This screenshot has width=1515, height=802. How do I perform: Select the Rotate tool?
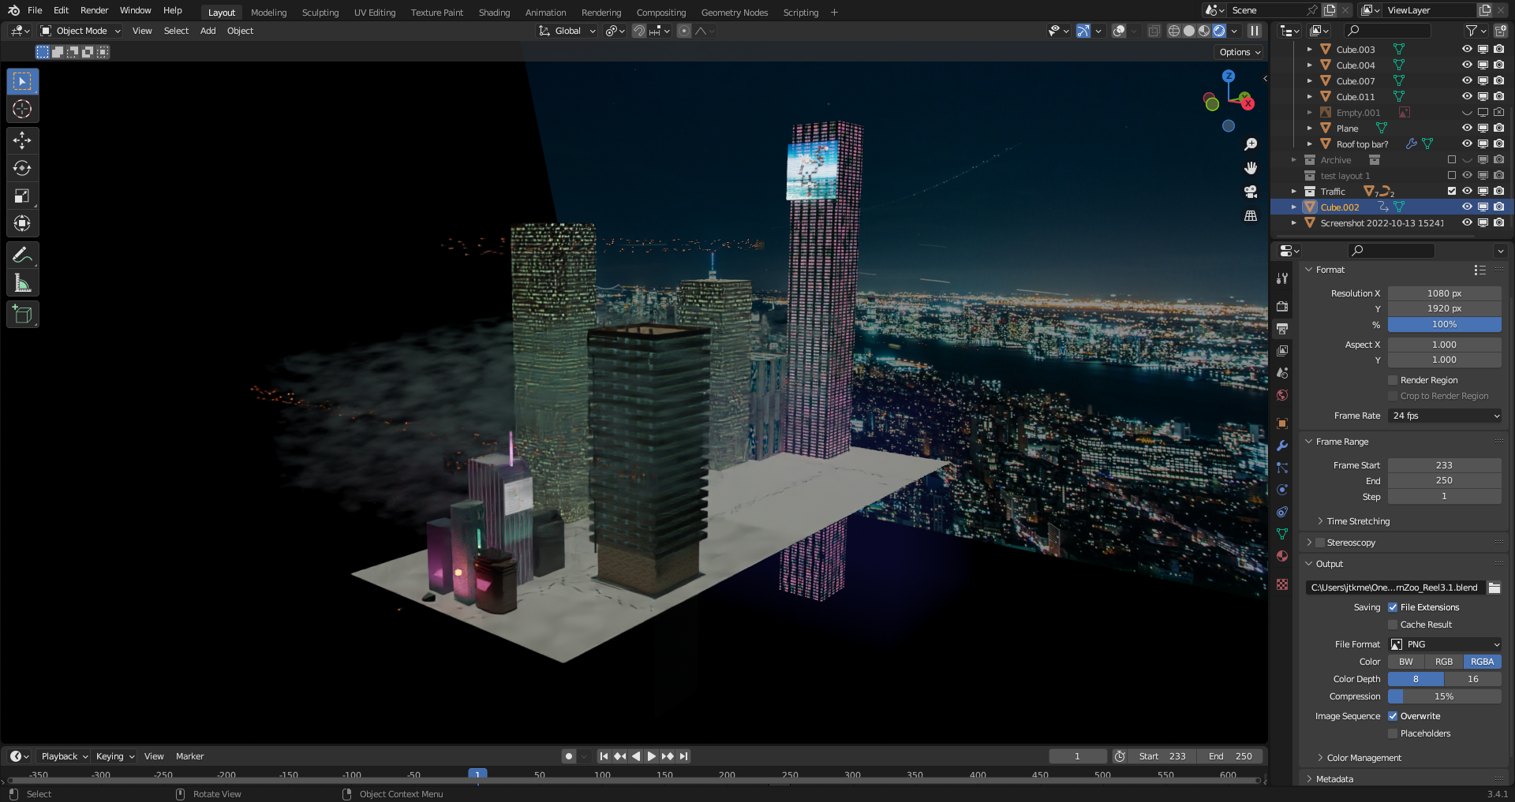22,168
